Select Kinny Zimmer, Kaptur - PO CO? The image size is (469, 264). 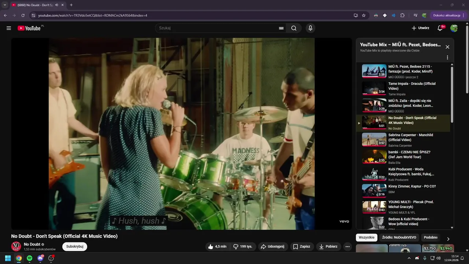[x=403, y=191]
